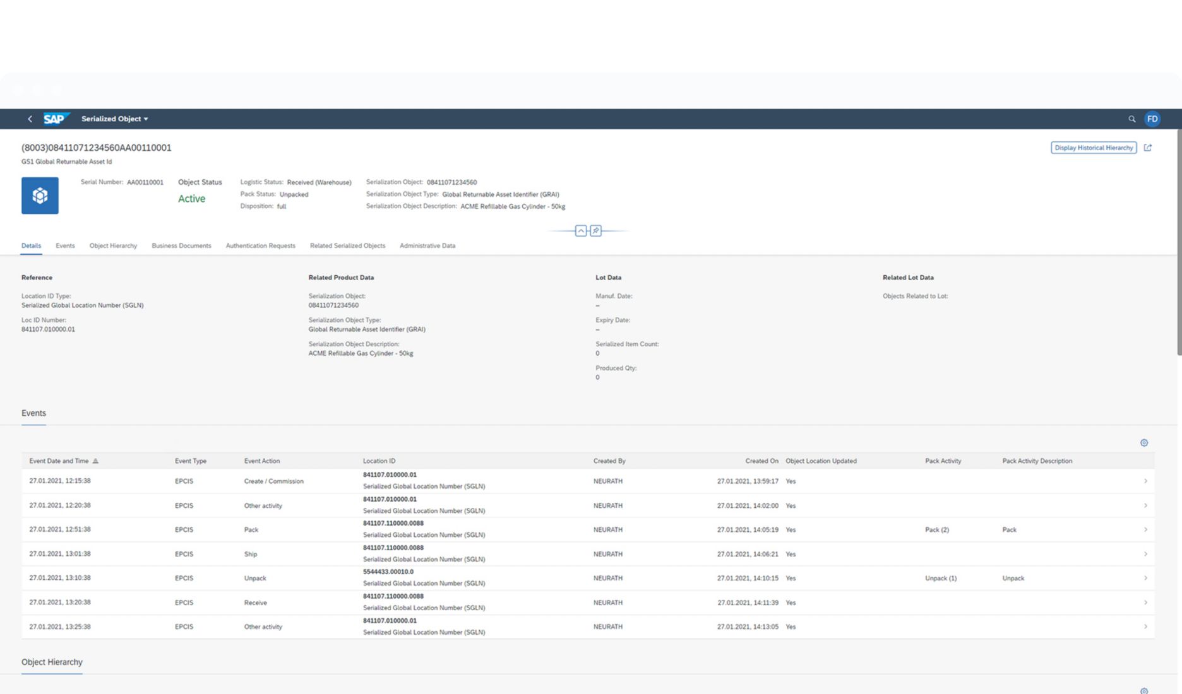Open Events table settings gear
Screen dimensions: 1182x694
click(1143, 443)
